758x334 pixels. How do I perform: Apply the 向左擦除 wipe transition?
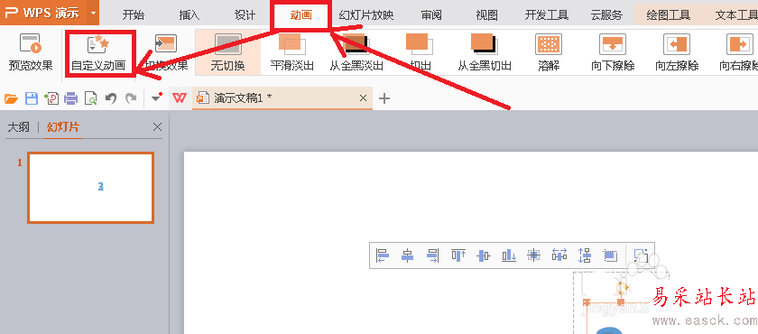(677, 52)
